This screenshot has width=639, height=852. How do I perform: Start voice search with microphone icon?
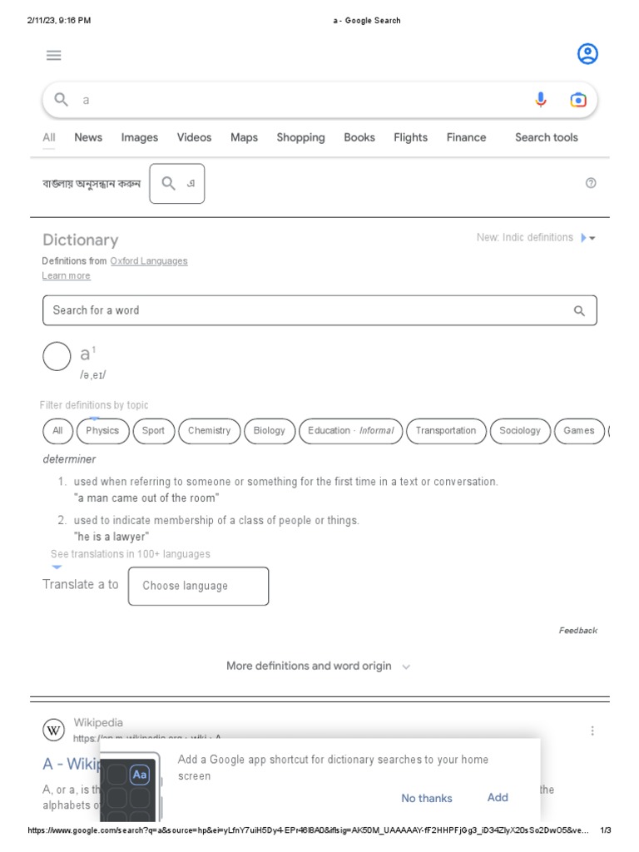541,100
